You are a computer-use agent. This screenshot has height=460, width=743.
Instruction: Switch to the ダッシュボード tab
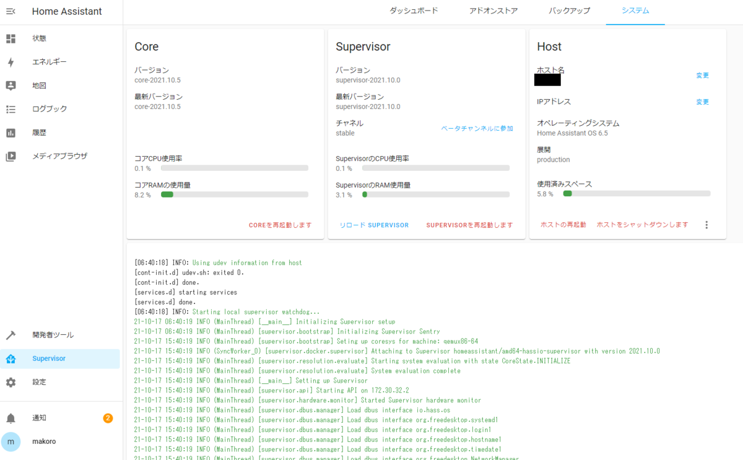(414, 11)
